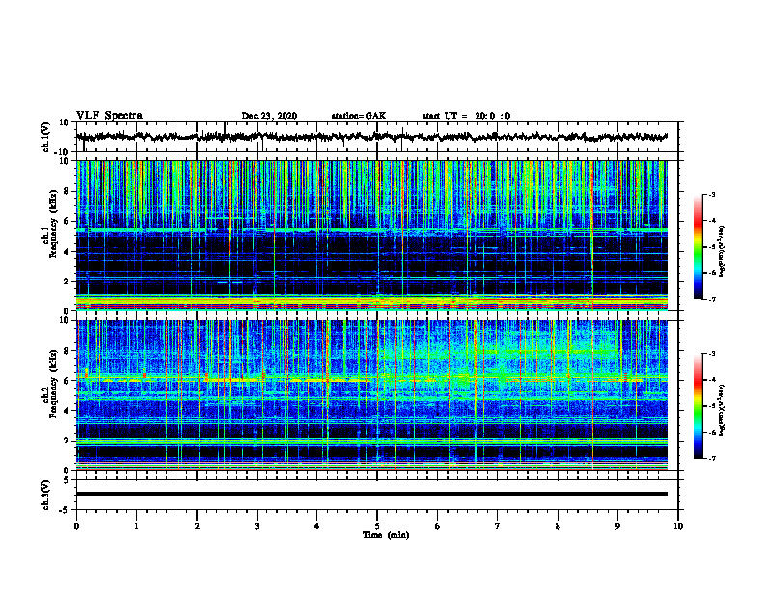The height and width of the screenshot is (590, 764).
Task: Click the "2" kHz tick on ch.2 spectrogram axis
Action: point(68,441)
